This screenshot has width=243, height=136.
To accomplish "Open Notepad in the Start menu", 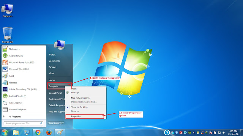I will click(x=24, y=83).
